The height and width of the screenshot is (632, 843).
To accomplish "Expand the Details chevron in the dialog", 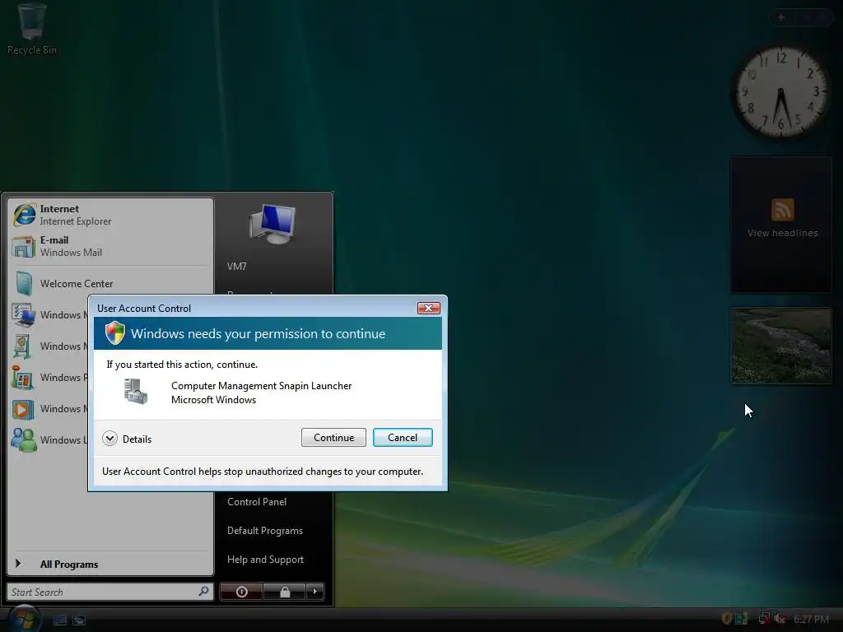I will [x=109, y=439].
